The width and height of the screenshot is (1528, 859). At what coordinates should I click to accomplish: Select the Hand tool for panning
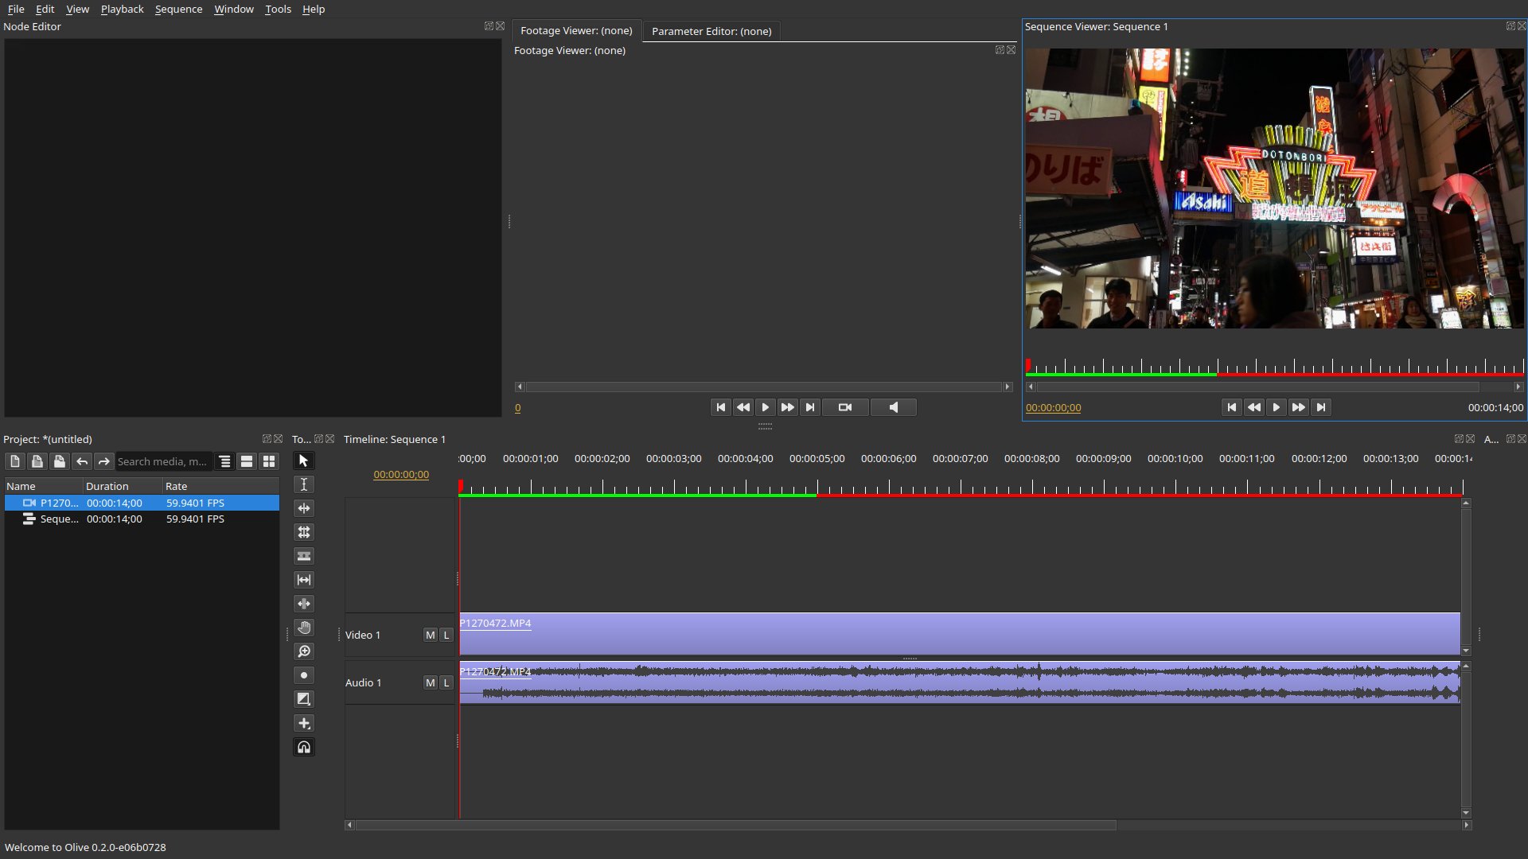[303, 628]
